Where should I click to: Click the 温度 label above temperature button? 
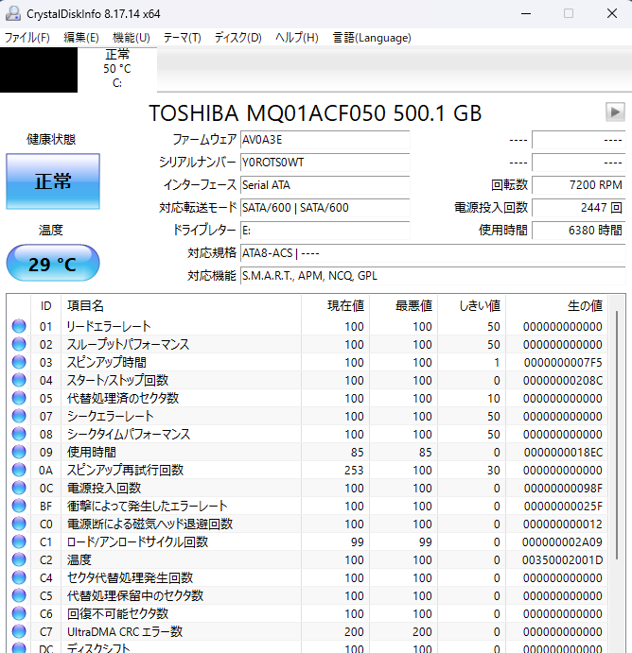(x=51, y=230)
